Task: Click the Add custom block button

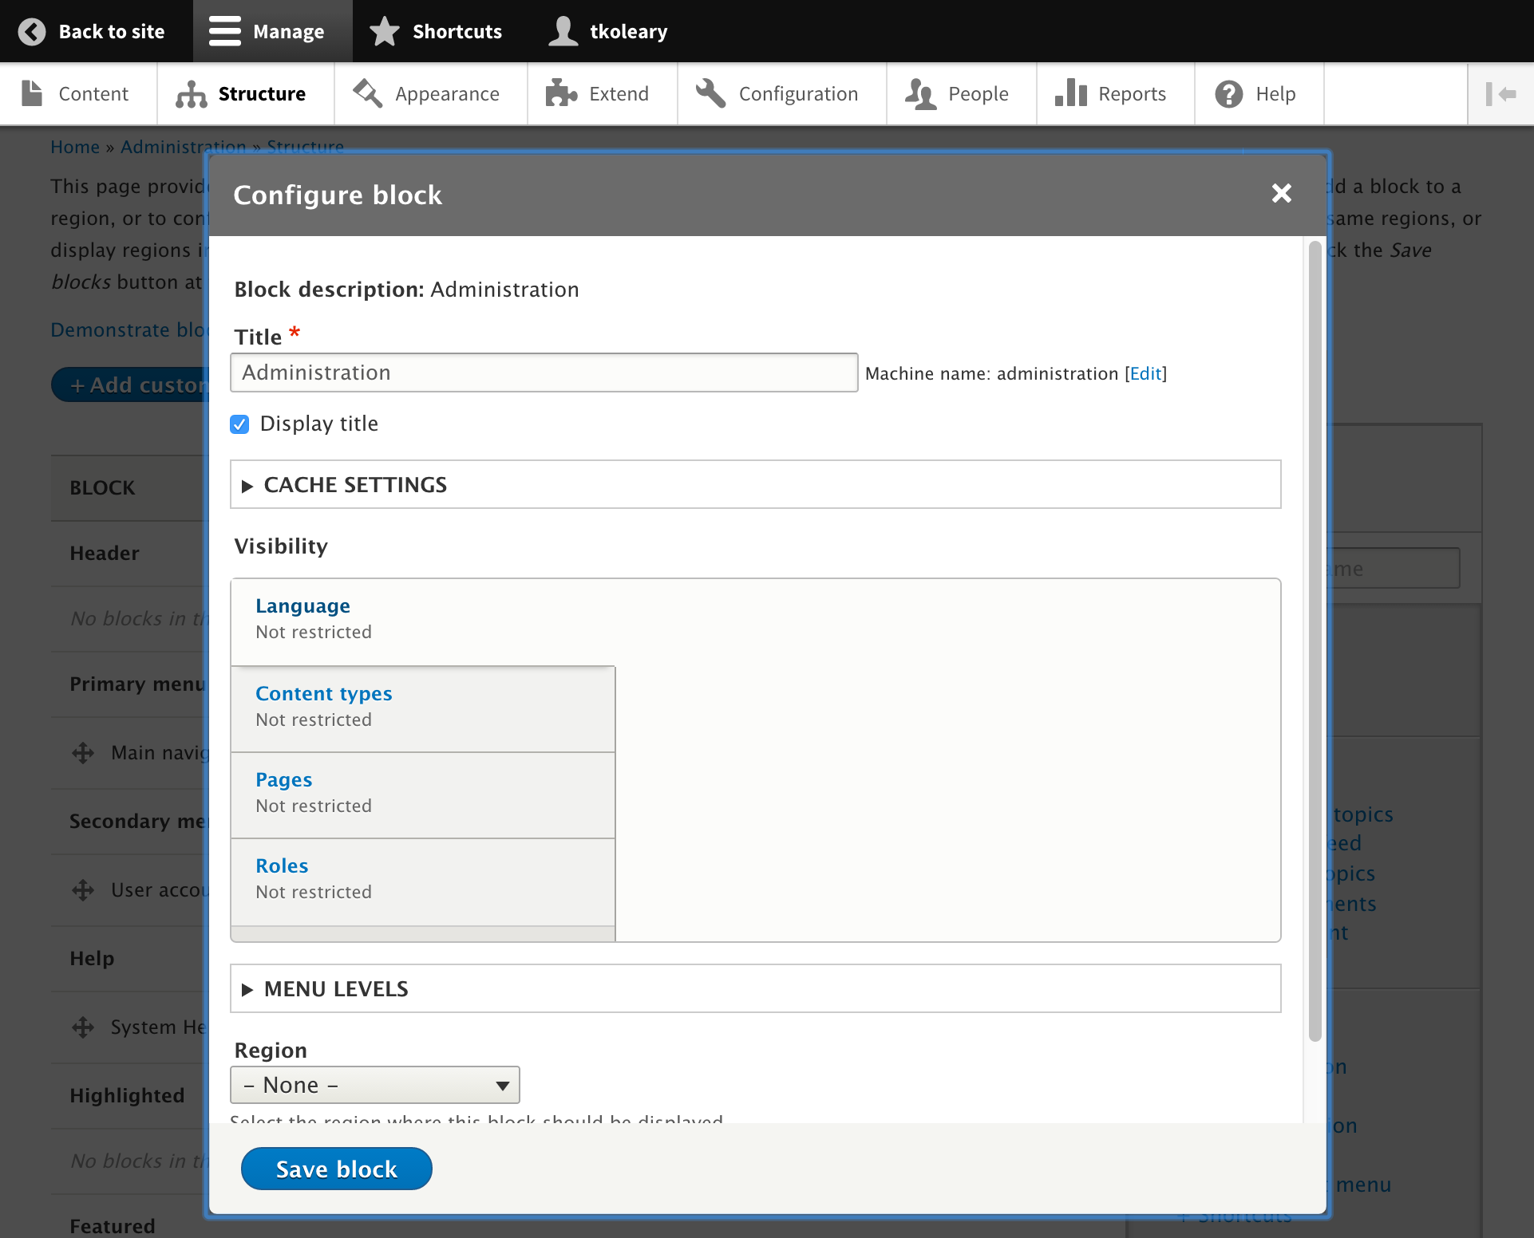Action: 130,384
